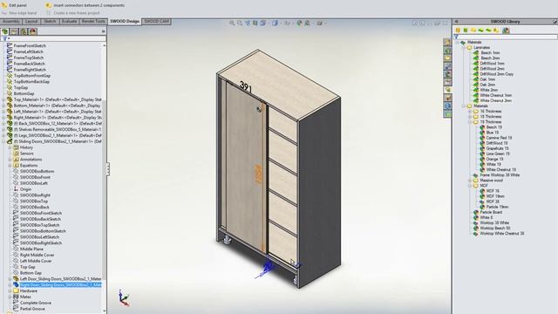Expand the Left Door_Sliding Doors component
This screenshot has height=314, width=558.
(x=10, y=279)
